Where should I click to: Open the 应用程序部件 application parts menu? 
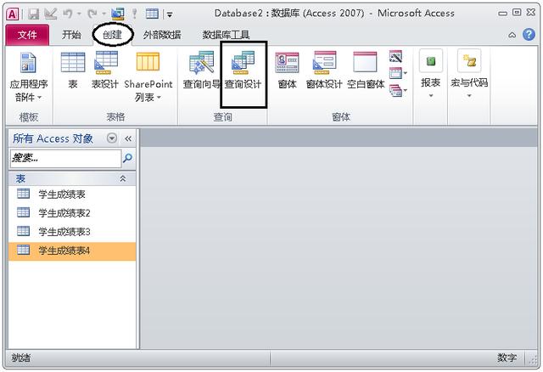click(28, 77)
